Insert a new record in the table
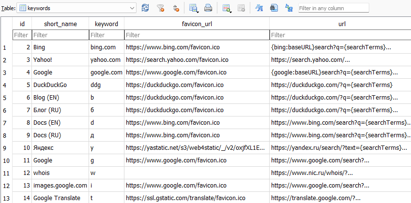The image size is (411, 203). (x=227, y=8)
